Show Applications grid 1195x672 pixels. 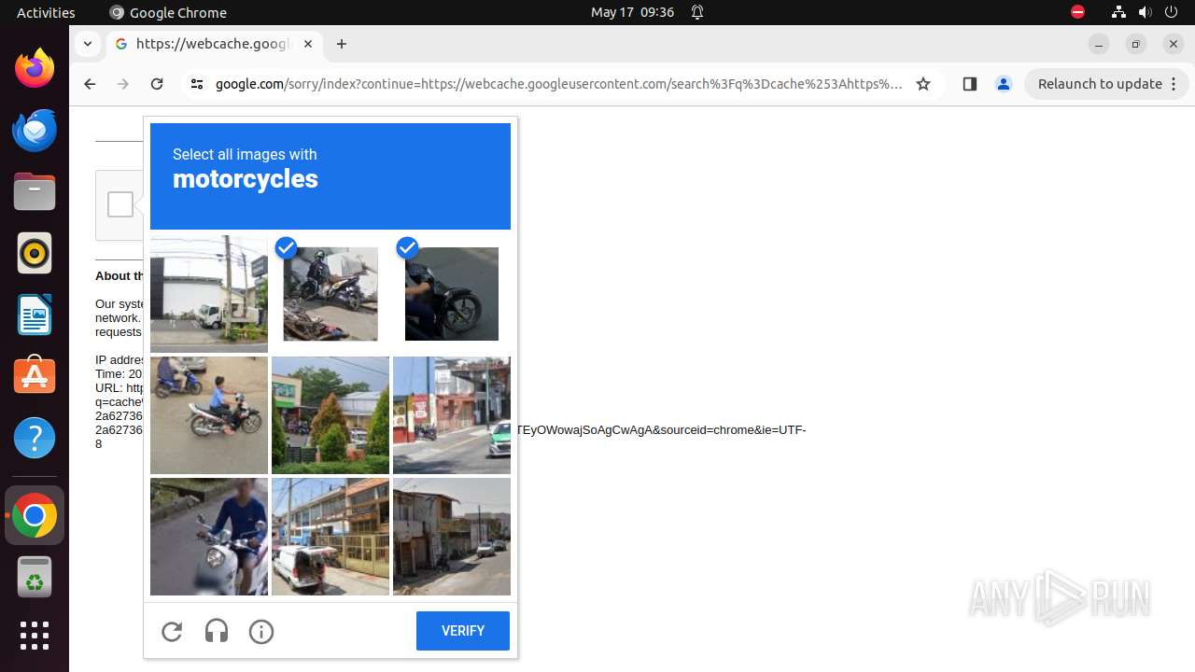pos(35,636)
